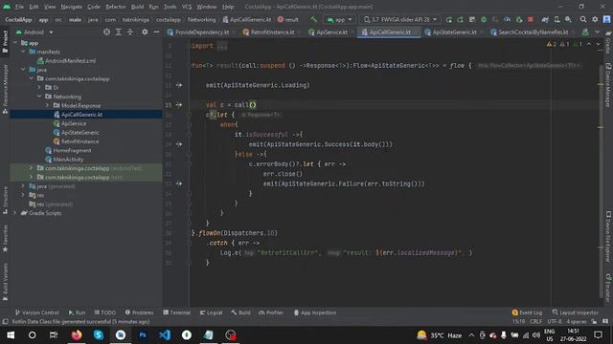Open Device Manager phone icon in toolbar
Viewport: 613px width, 344px height.
[x=556, y=19]
